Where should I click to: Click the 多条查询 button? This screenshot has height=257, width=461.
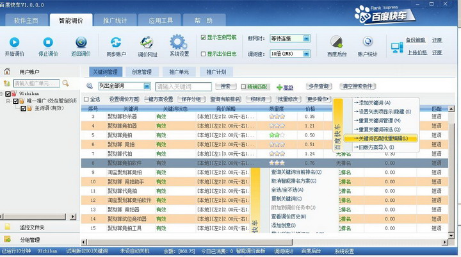319,87
